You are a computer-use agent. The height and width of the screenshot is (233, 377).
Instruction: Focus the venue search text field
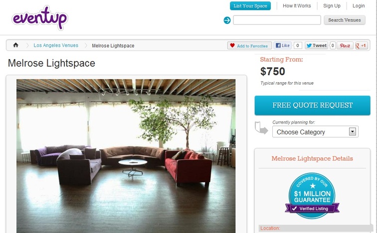coord(277,20)
